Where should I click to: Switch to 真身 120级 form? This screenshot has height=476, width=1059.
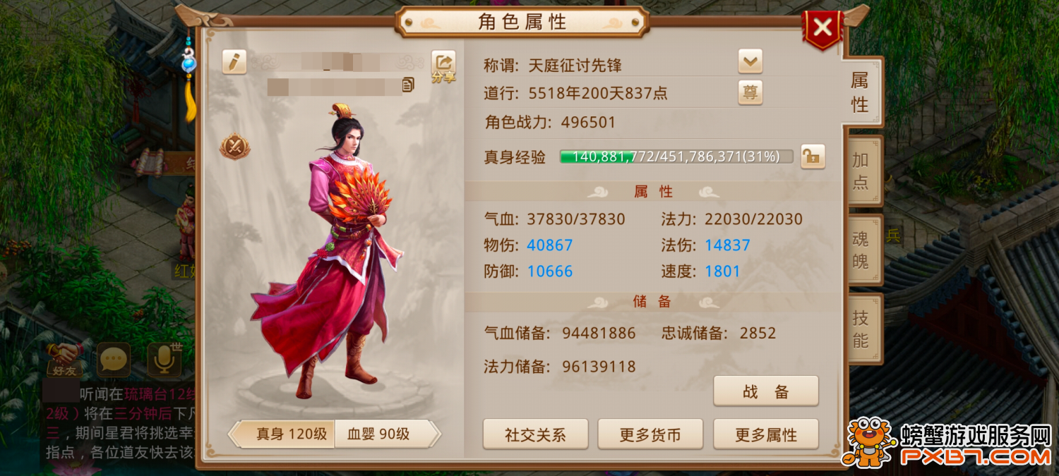[282, 434]
